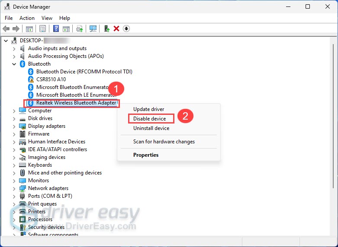
Task: Open the Help menu
Action: 64,18
